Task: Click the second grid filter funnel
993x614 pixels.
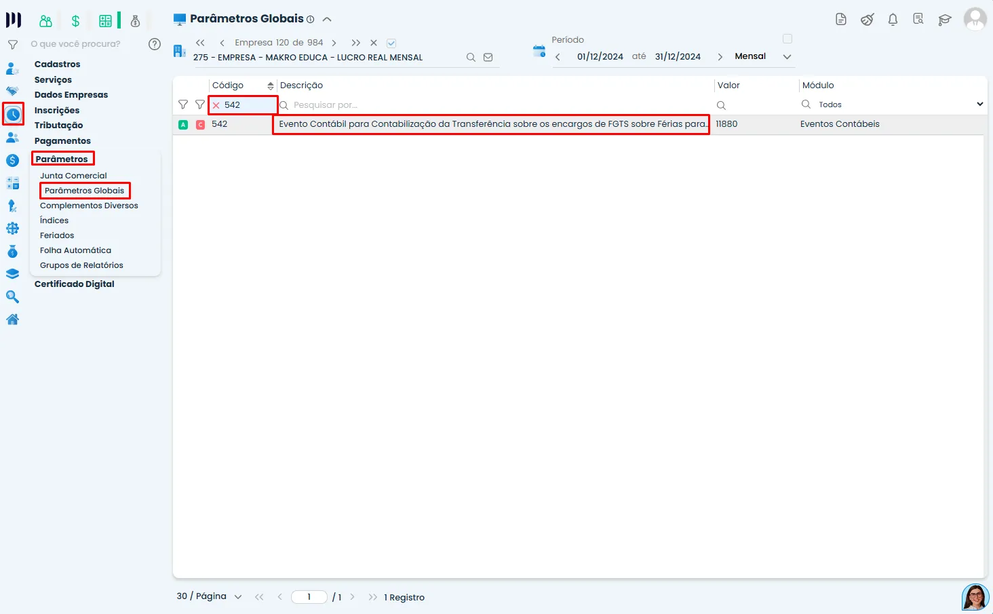Action: click(x=199, y=104)
